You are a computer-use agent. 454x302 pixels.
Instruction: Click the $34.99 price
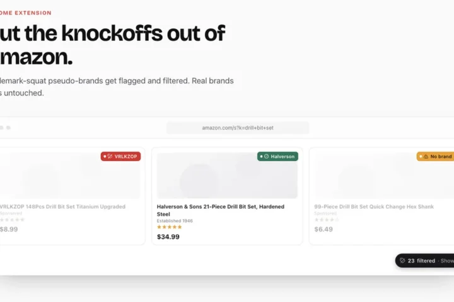click(168, 237)
